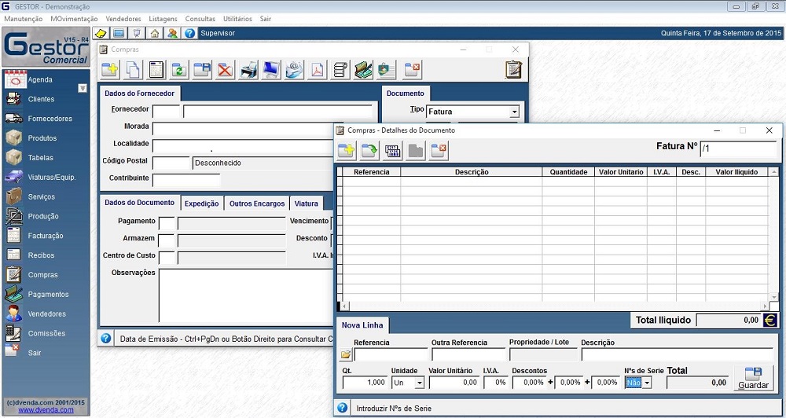The height and width of the screenshot is (418, 786).
Task: Open the Listagens menu
Action: point(163,18)
